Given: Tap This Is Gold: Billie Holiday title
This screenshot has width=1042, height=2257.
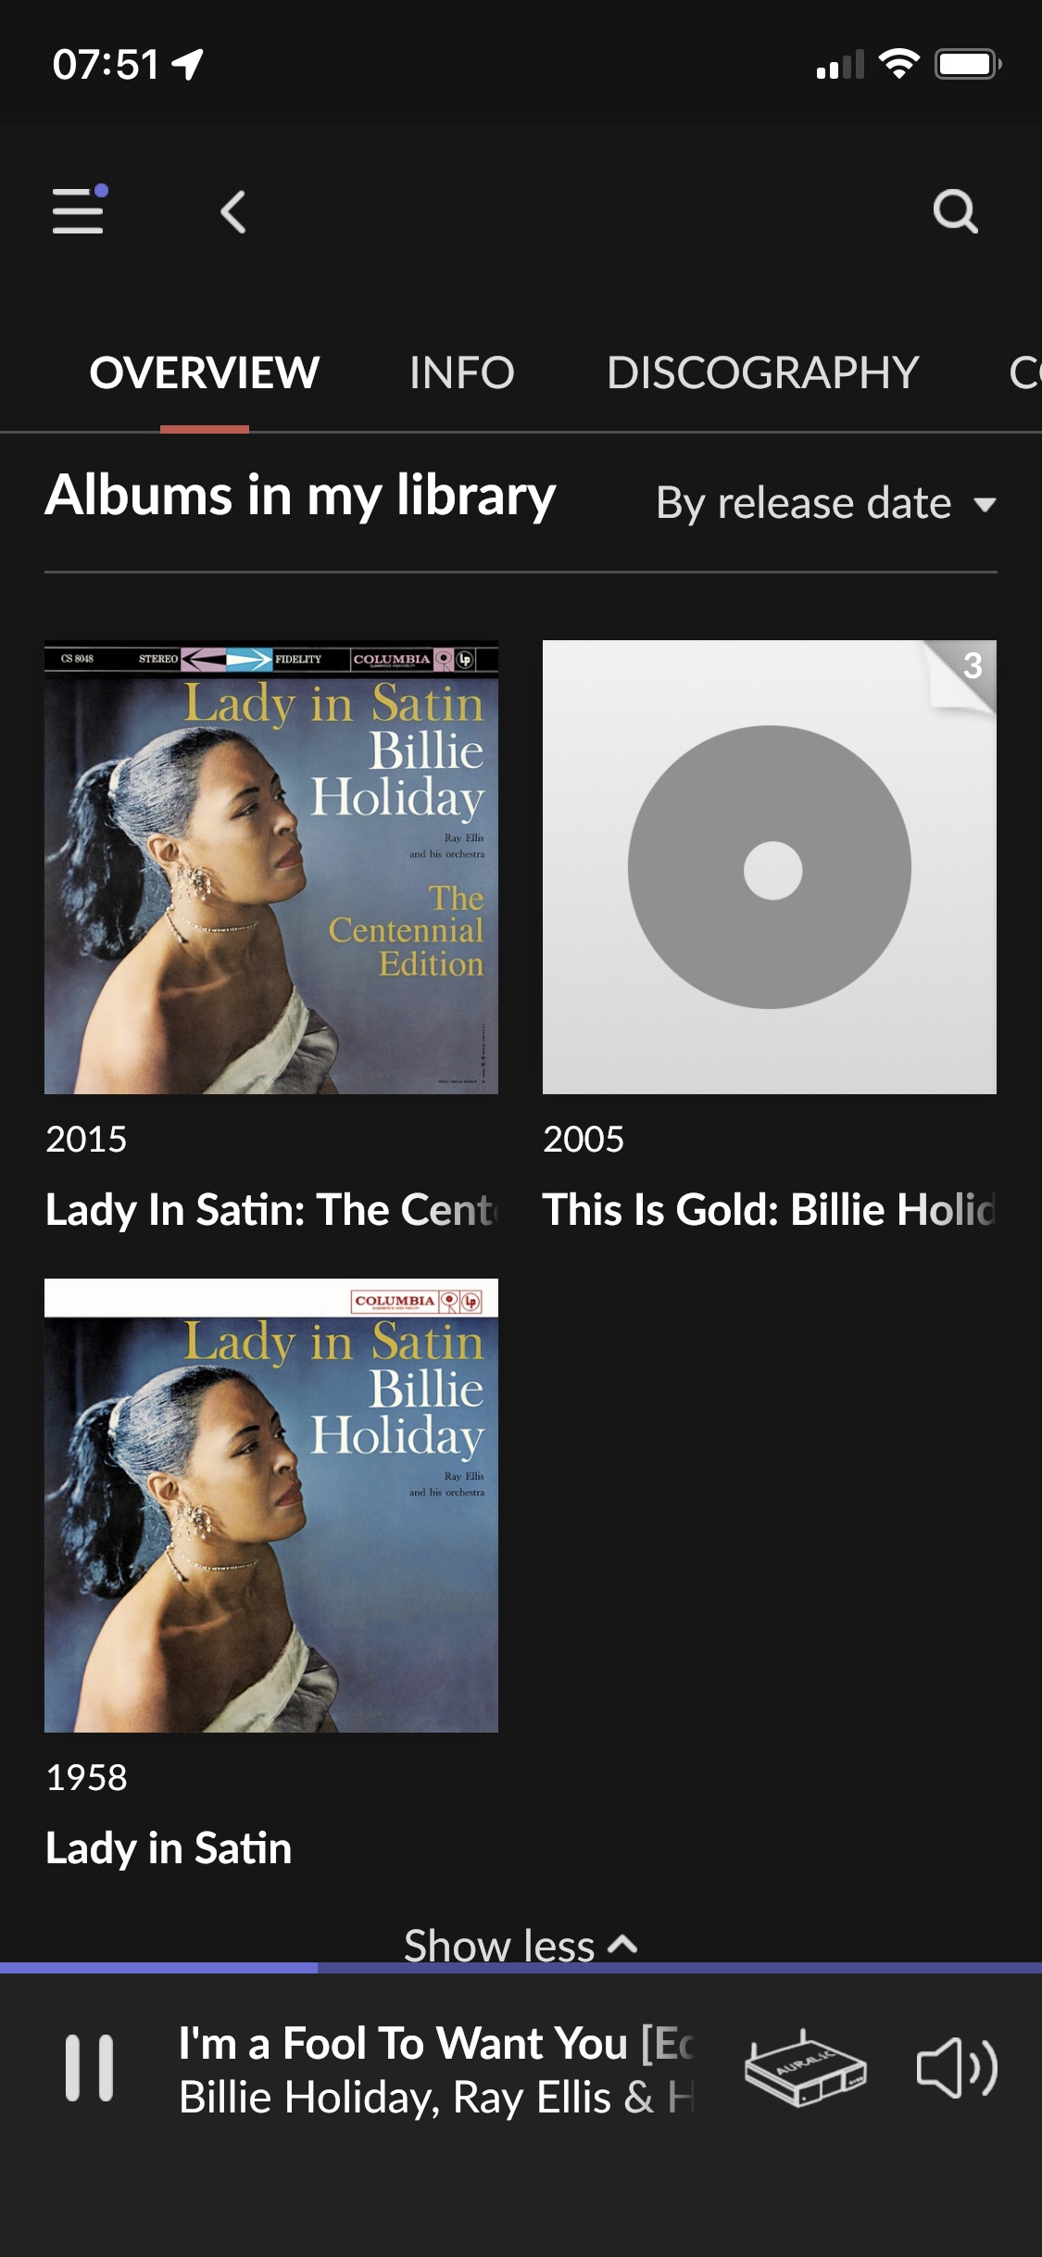Looking at the screenshot, I should tap(770, 1210).
